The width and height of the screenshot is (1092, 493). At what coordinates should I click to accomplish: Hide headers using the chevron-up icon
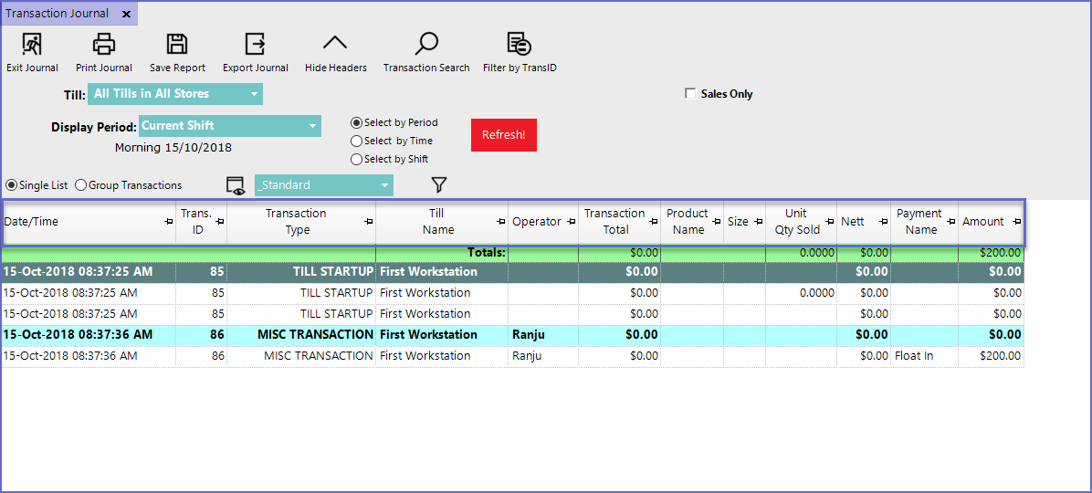pyautogui.click(x=335, y=44)
